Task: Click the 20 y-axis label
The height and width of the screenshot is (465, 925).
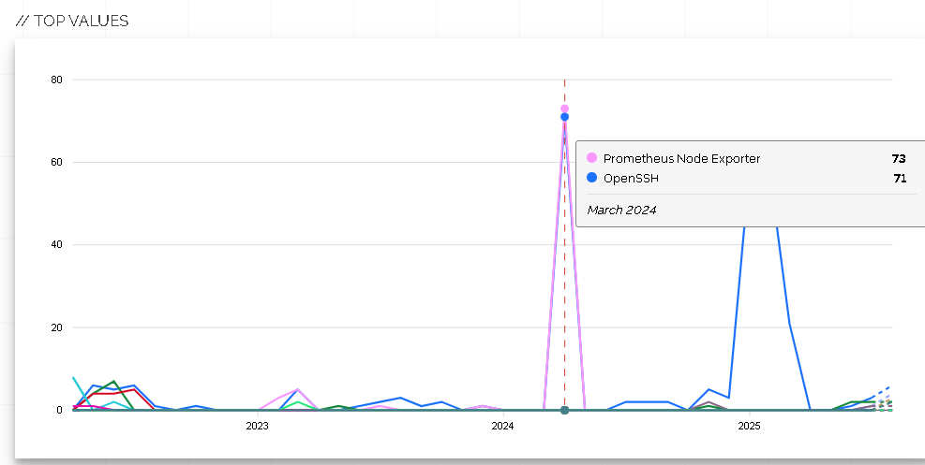Action: point(56,327)
